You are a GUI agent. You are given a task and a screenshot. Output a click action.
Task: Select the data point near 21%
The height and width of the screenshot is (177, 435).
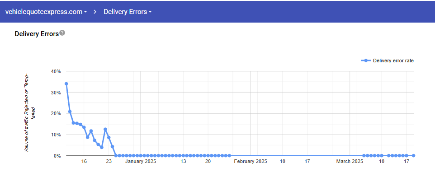[x=70, y=112]
